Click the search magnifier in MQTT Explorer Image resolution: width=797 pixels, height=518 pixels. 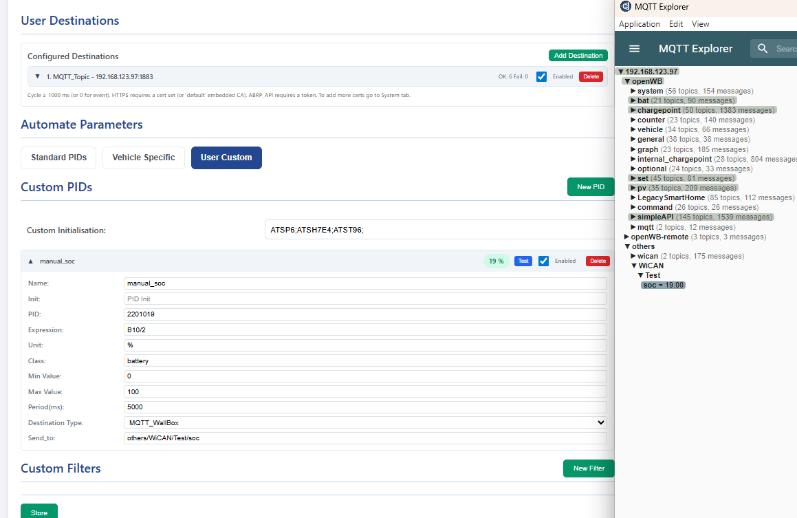[x=763, y=48]
